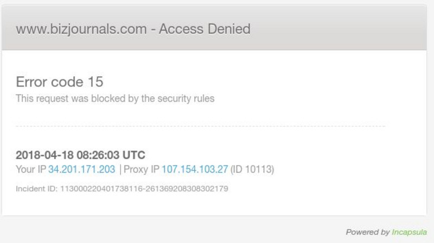Click the "Your IP" label
This screenshot has height=243, width=434.
pos(31,170)
